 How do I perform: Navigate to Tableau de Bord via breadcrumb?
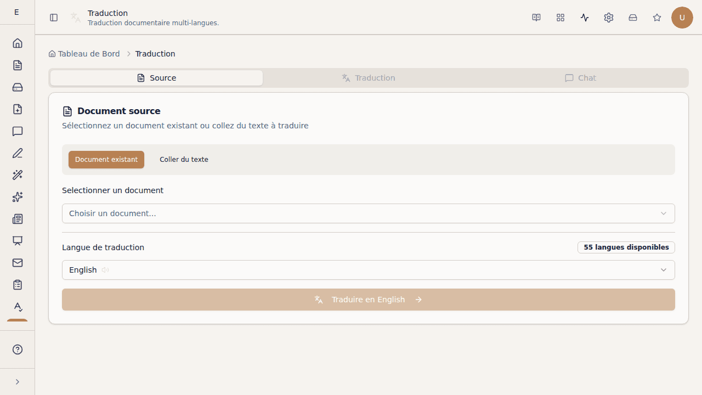pos(88,53)
